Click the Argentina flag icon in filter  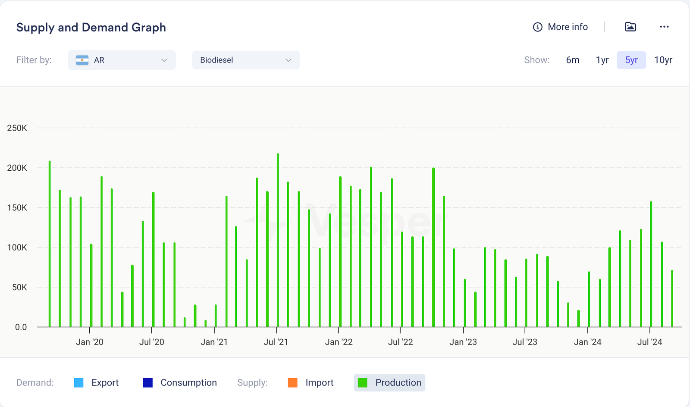tap(82, 60)
